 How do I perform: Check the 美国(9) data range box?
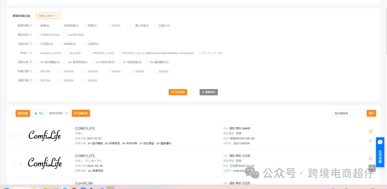point(38,26)
